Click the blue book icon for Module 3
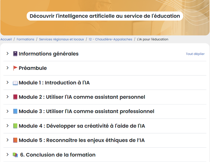 pos(15,111)
